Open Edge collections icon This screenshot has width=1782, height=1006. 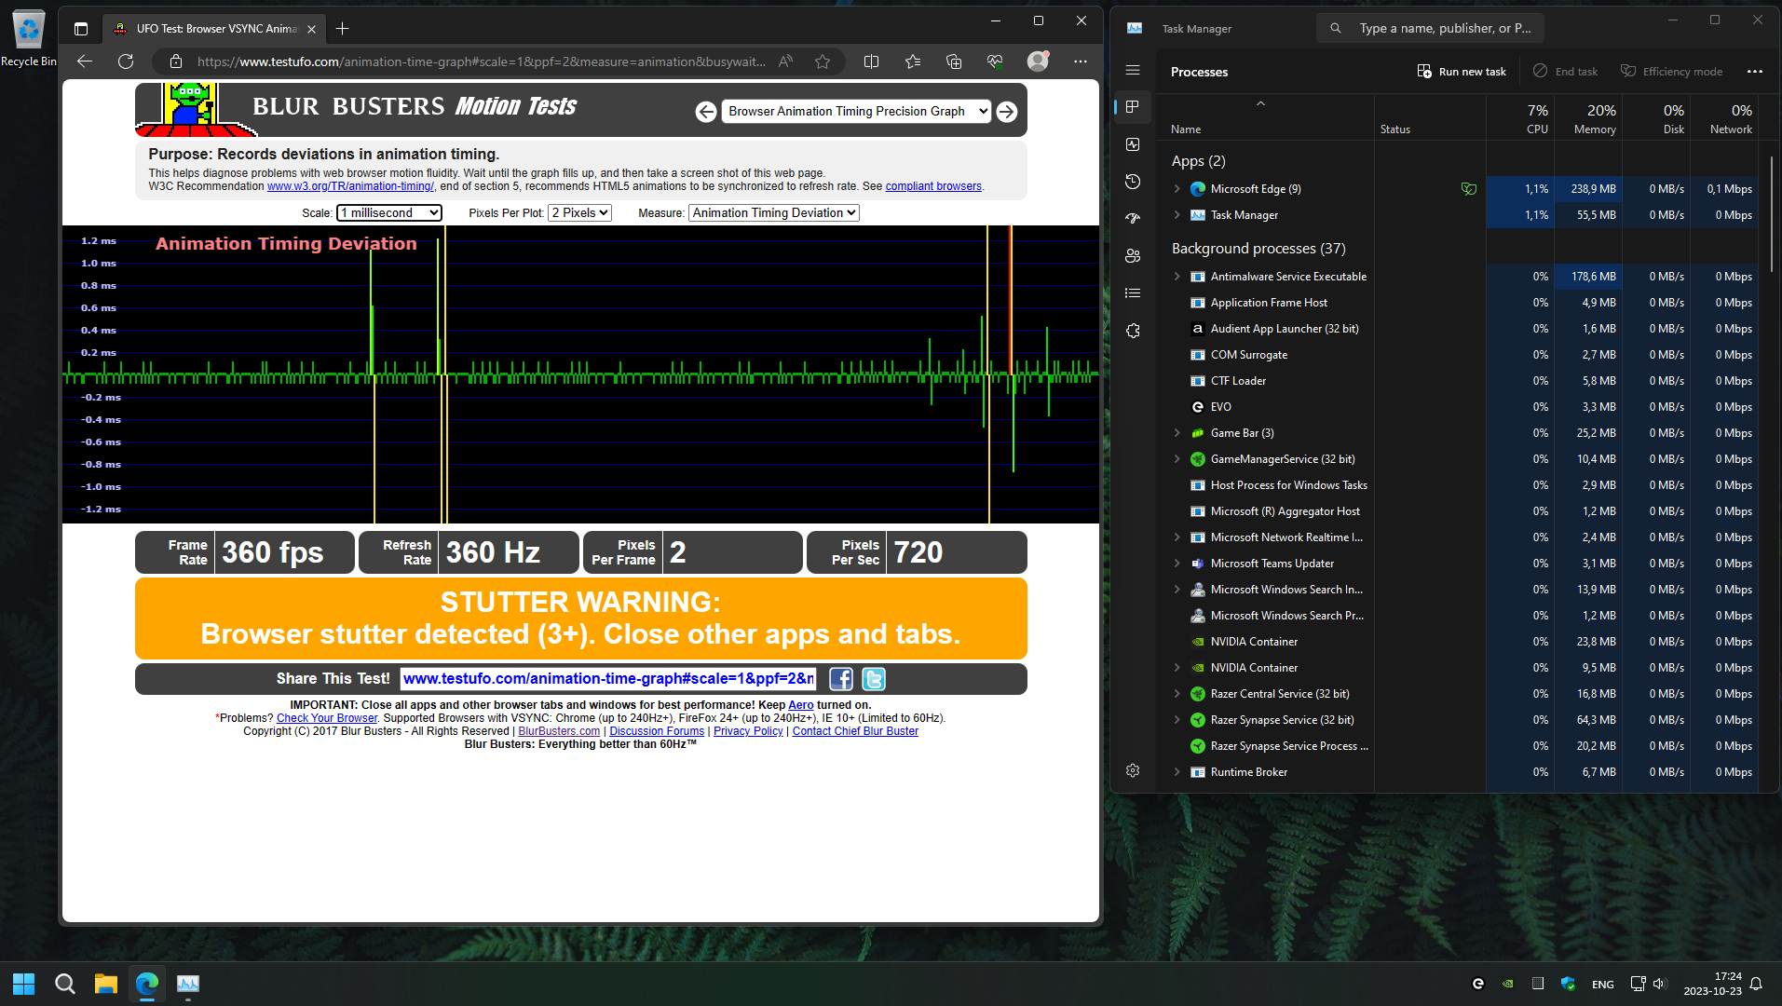coord(953,61)
